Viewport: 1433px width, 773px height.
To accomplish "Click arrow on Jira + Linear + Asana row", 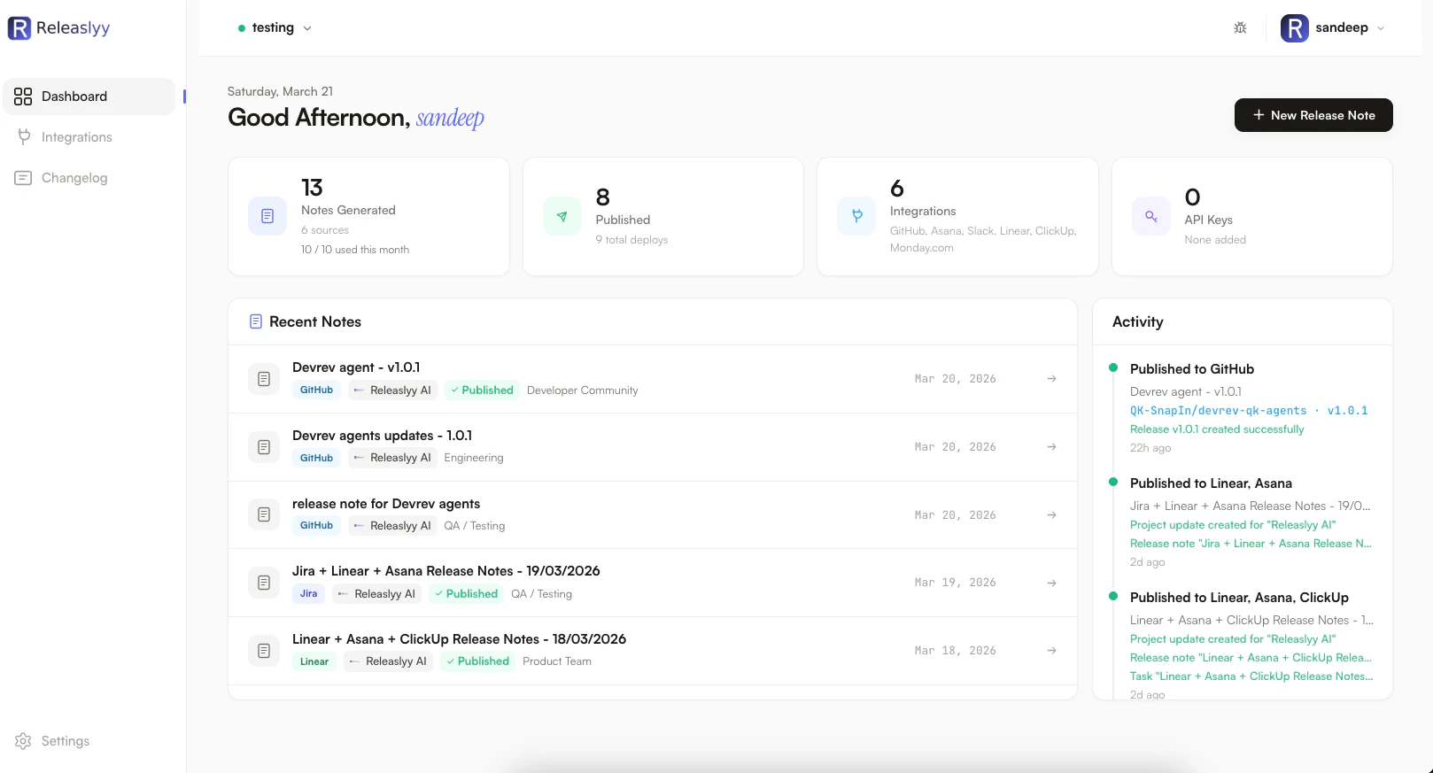I will click(x=1051, y=583).
